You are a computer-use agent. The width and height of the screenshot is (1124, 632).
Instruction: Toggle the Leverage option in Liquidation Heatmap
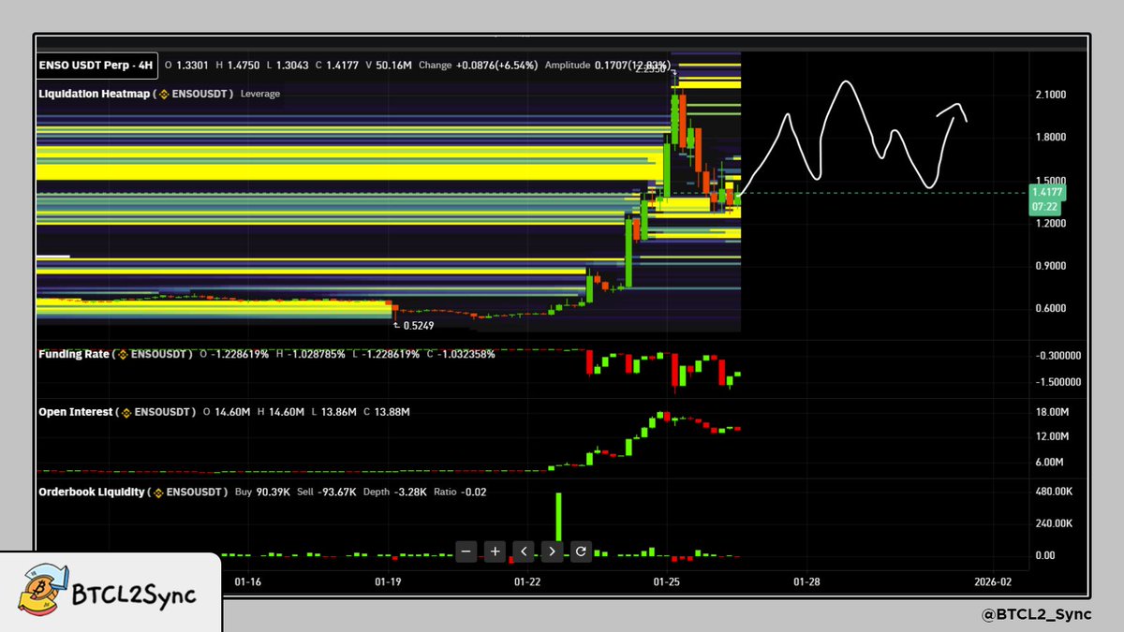(259, 94)
